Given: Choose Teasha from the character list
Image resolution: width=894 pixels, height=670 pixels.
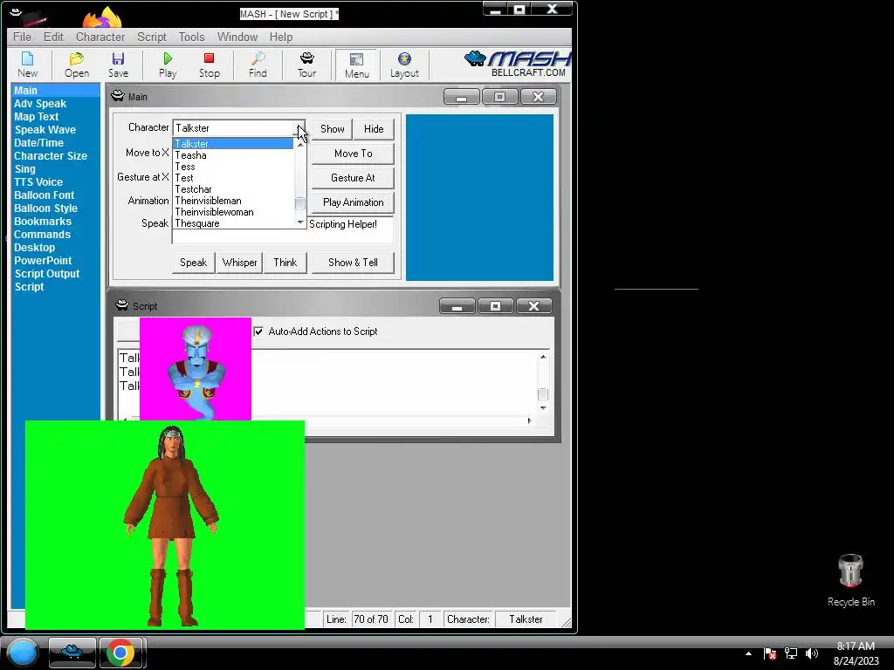Looking at the screenshot, I should point(233,155).
